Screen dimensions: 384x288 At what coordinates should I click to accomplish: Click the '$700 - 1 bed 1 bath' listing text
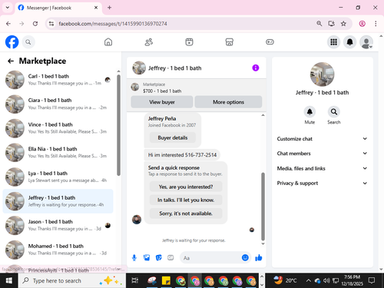pyautogui.click(x=162, y=91)
